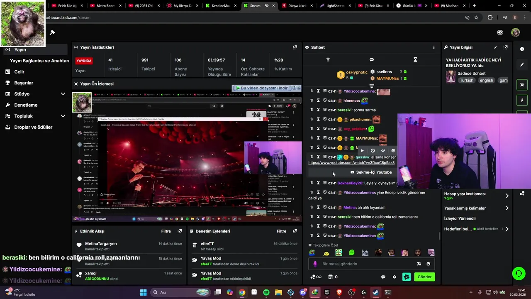Click play icon in chat message hover toolbar
Screen dimensions: 531x299
(x=362, y=151)
